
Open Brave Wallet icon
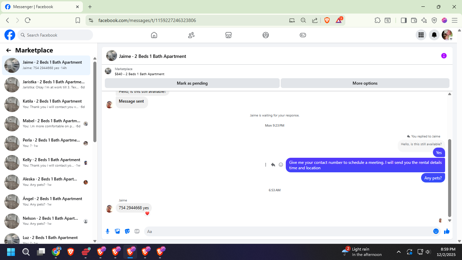point(414,20)
